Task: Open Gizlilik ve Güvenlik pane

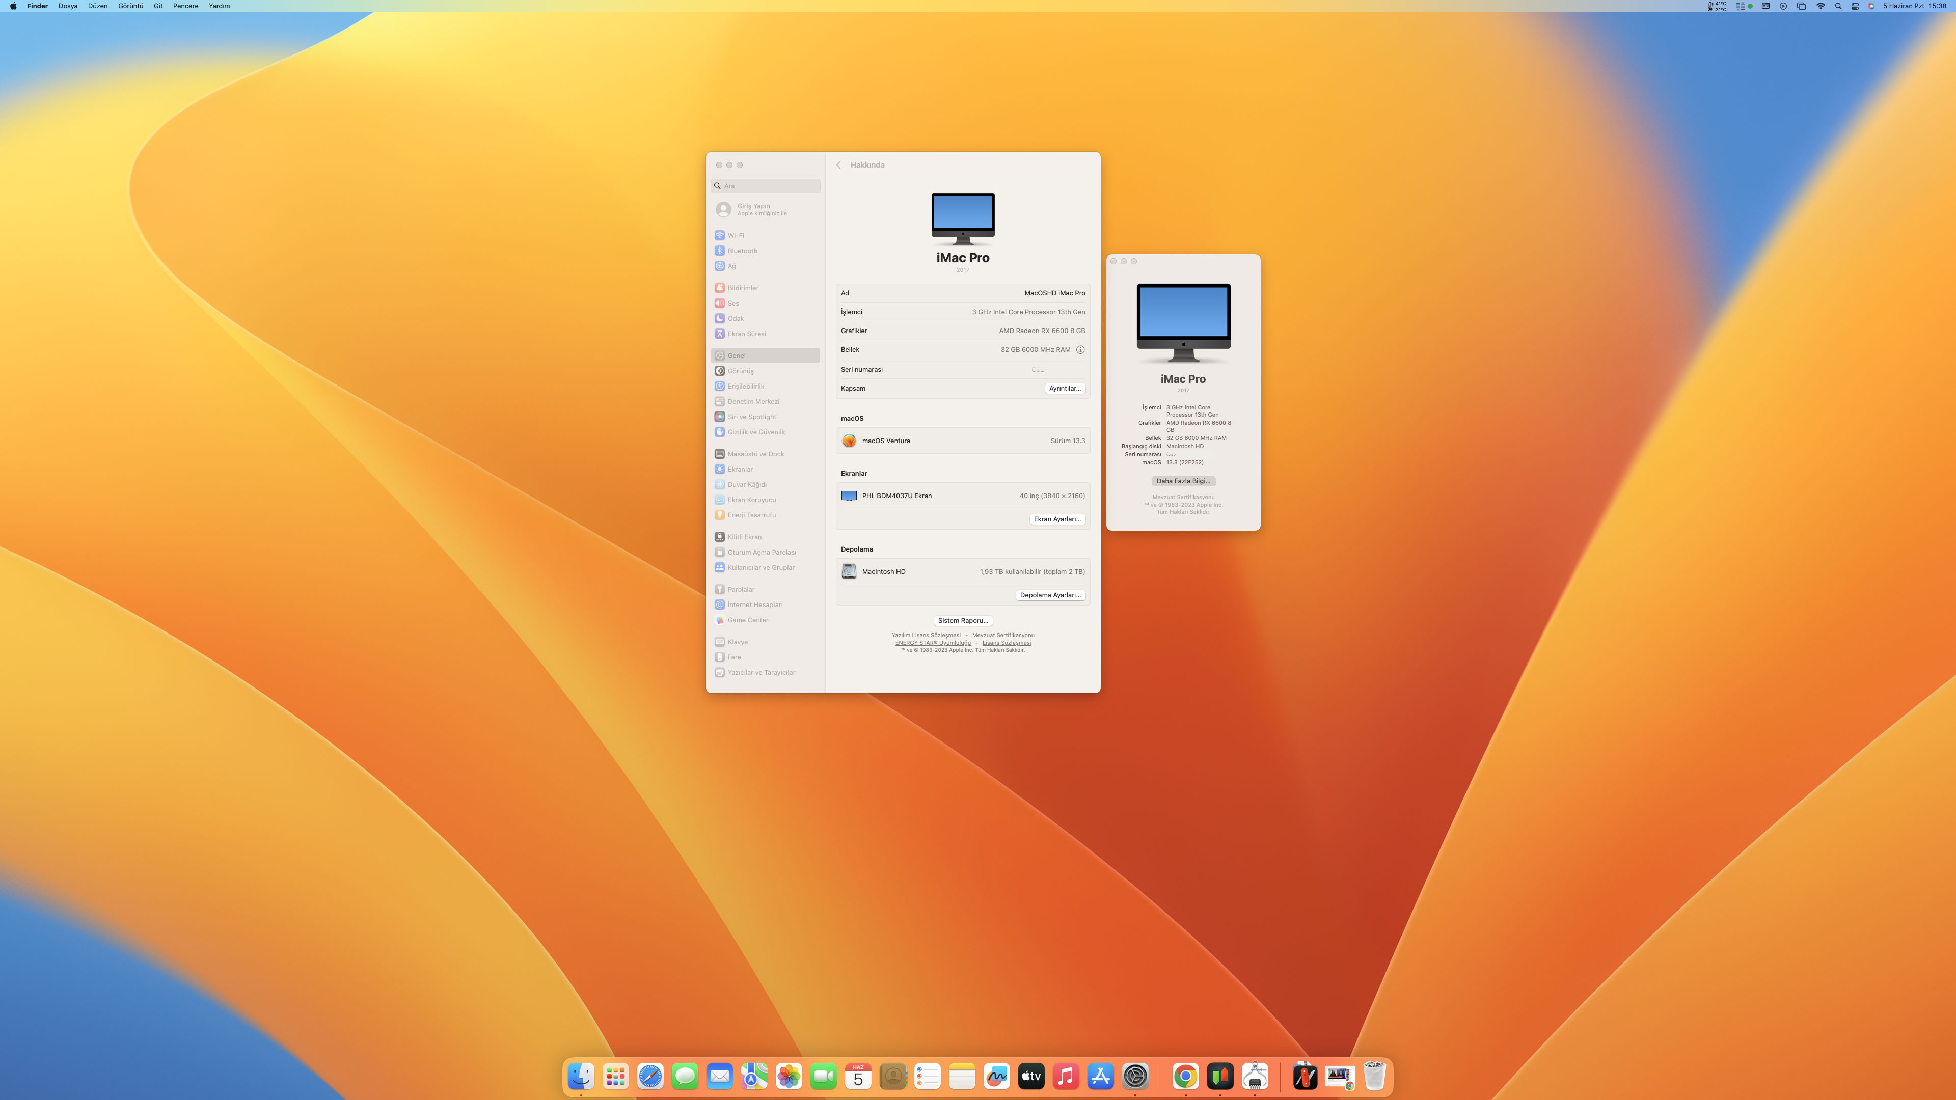Action: tap(755, 432)
